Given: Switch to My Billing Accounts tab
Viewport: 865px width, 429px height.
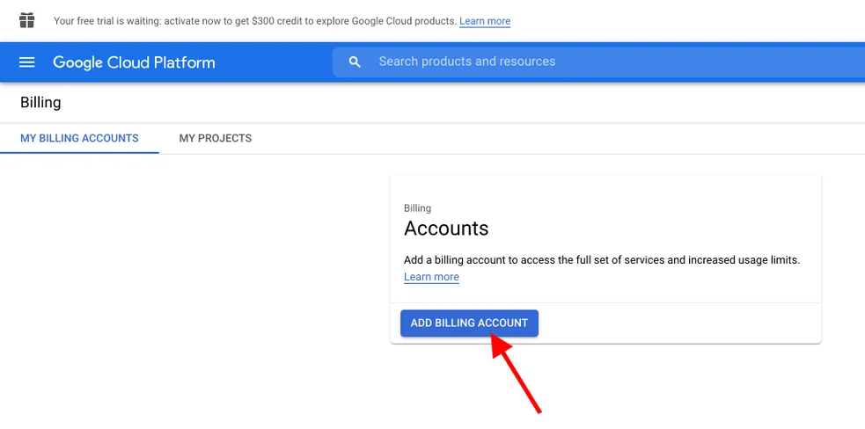Looking at the screenshot, I should click(x=79, y=138).
